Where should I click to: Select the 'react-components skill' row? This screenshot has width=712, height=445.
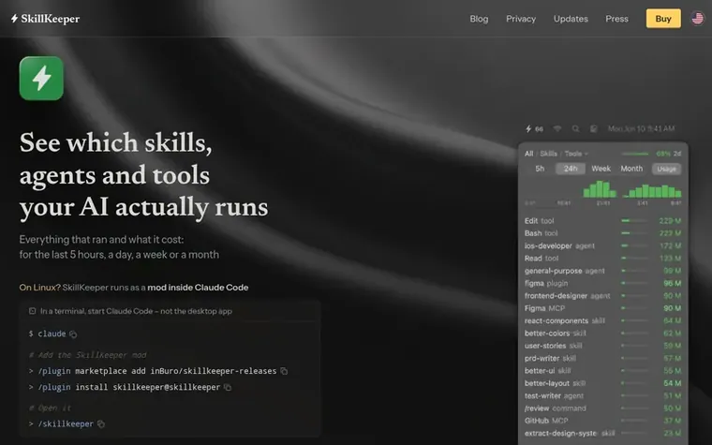tap(602, 320)
